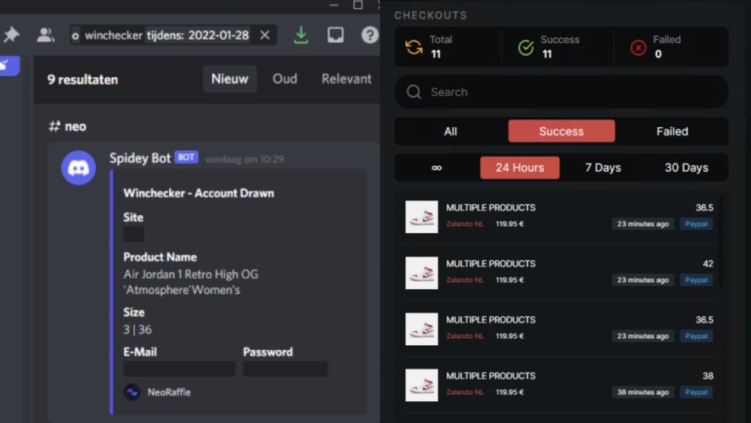This screenshot has height=423, width=751.
Task: Maximize the Discord window
Action: tap(358, 5)
